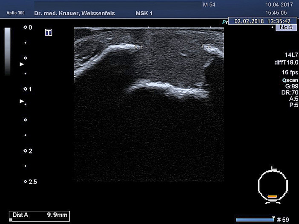Click the 15:45:05 time in header
Screen dimensions: 299x224
tap(276, 13)
